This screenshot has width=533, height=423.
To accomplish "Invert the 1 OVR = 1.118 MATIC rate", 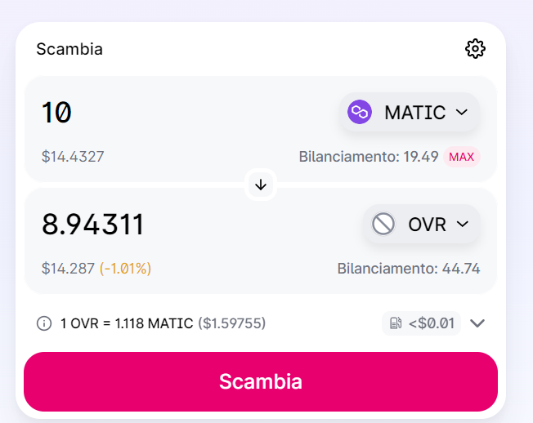I will tap(128, 323).
